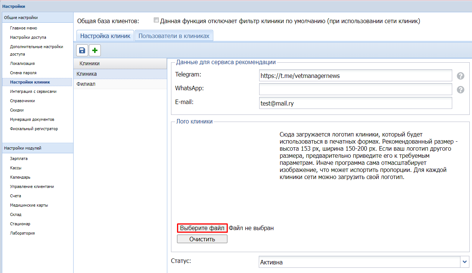Toggle the Общая база клиентов checkbox
The width and height of the screenshot is (472, 273).
tap(156, 21)
